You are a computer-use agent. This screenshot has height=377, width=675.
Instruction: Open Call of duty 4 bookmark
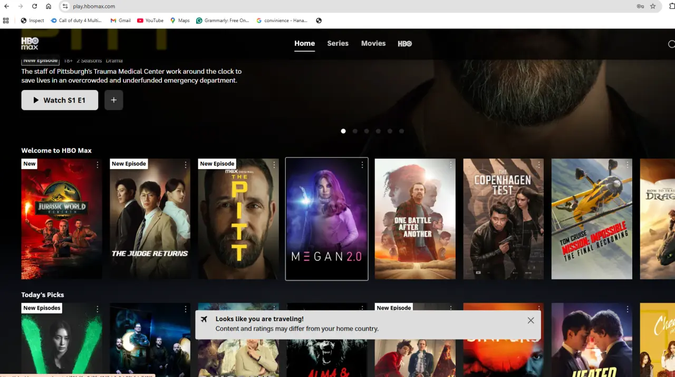[76, 21]
